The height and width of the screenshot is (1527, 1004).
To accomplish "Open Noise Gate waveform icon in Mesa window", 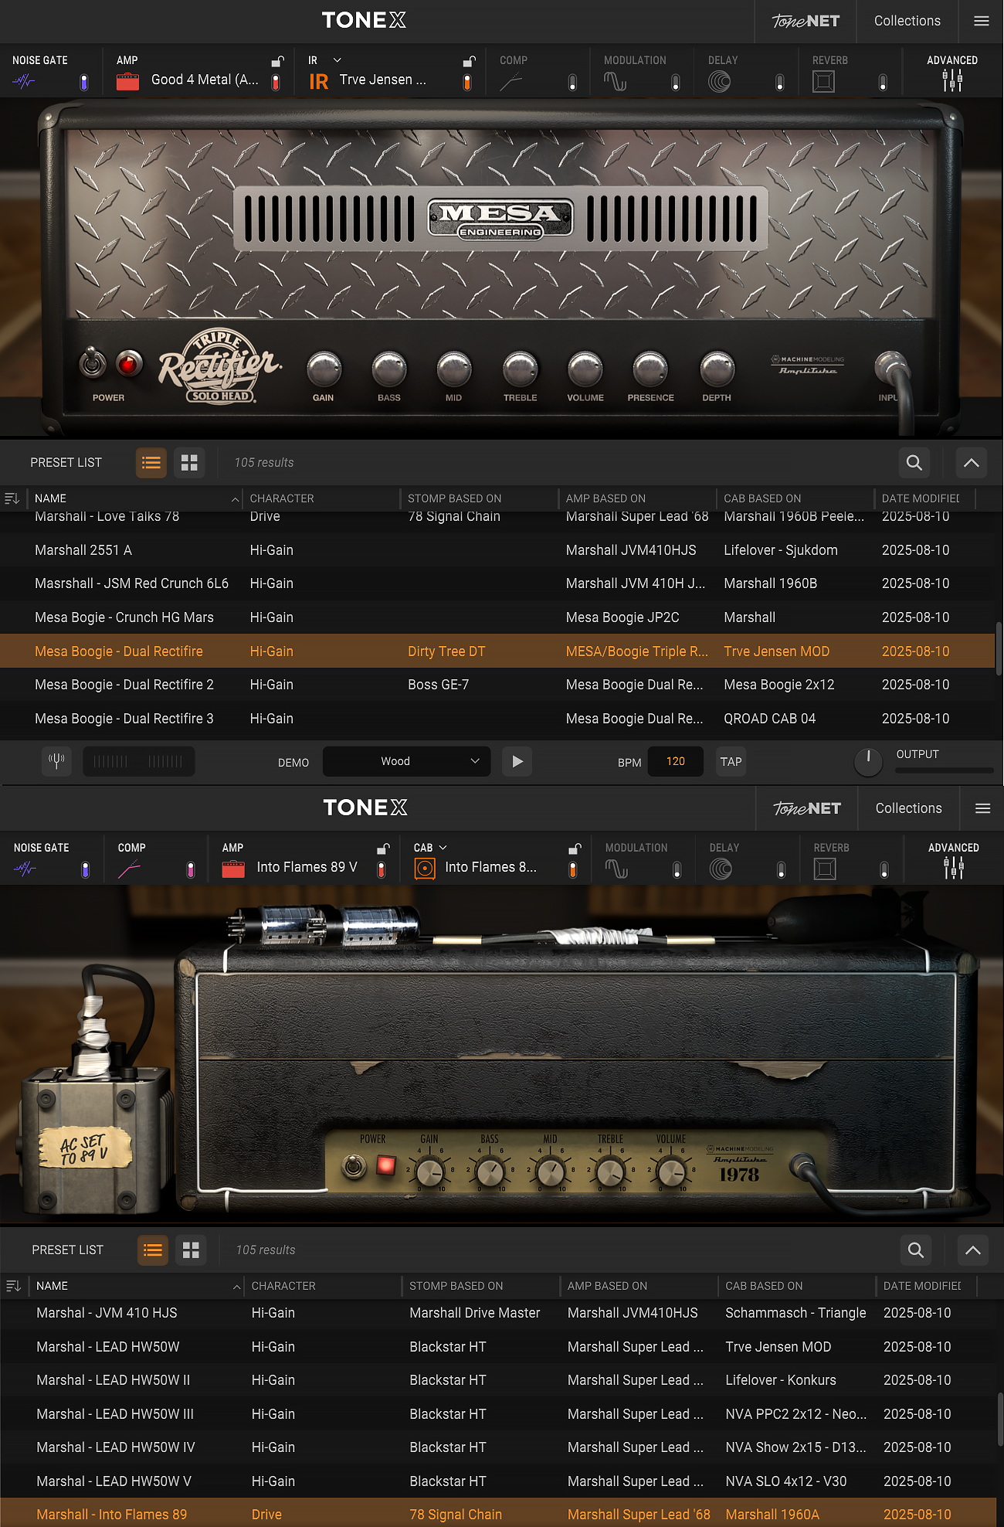I will (24, 80).
